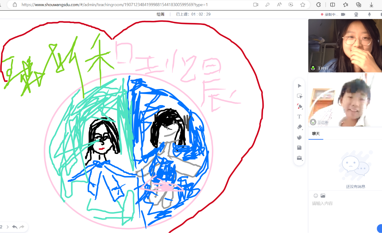Viewport: 382px width, 233px height.
Task: Open browser Favorites list
Action: click(x=345, y=5)
